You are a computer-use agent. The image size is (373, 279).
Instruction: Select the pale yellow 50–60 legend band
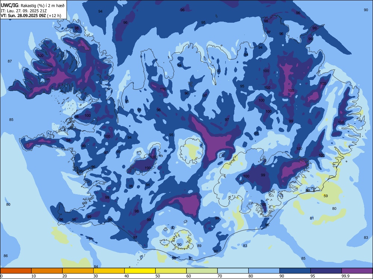pyautogui.click(x=171, y=271)
